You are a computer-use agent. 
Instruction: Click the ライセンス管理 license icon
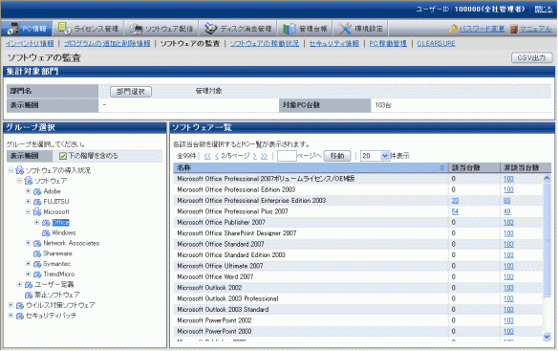[64, 28]
